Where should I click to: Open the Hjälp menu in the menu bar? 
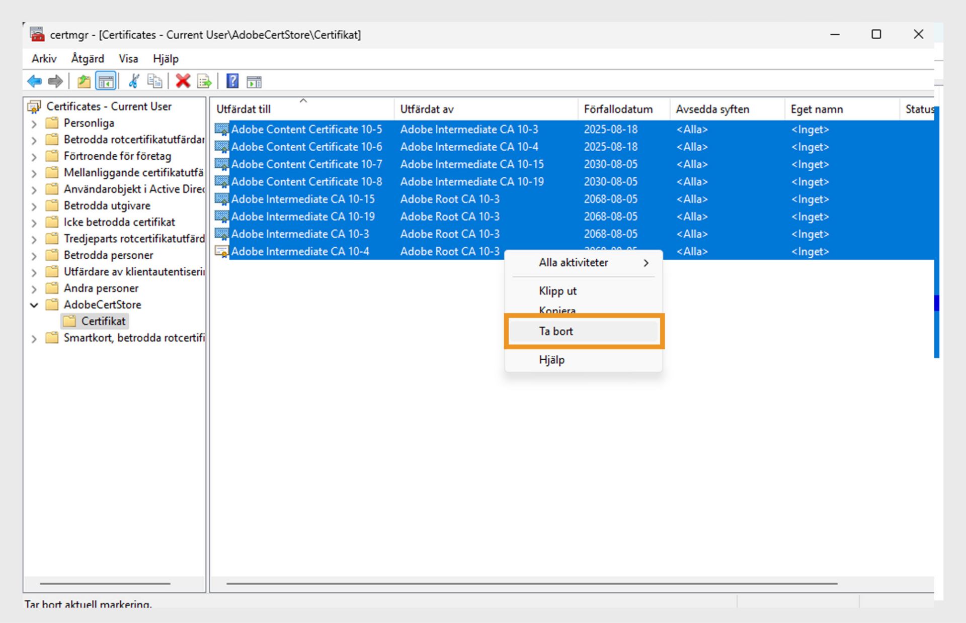coord(166,59)
